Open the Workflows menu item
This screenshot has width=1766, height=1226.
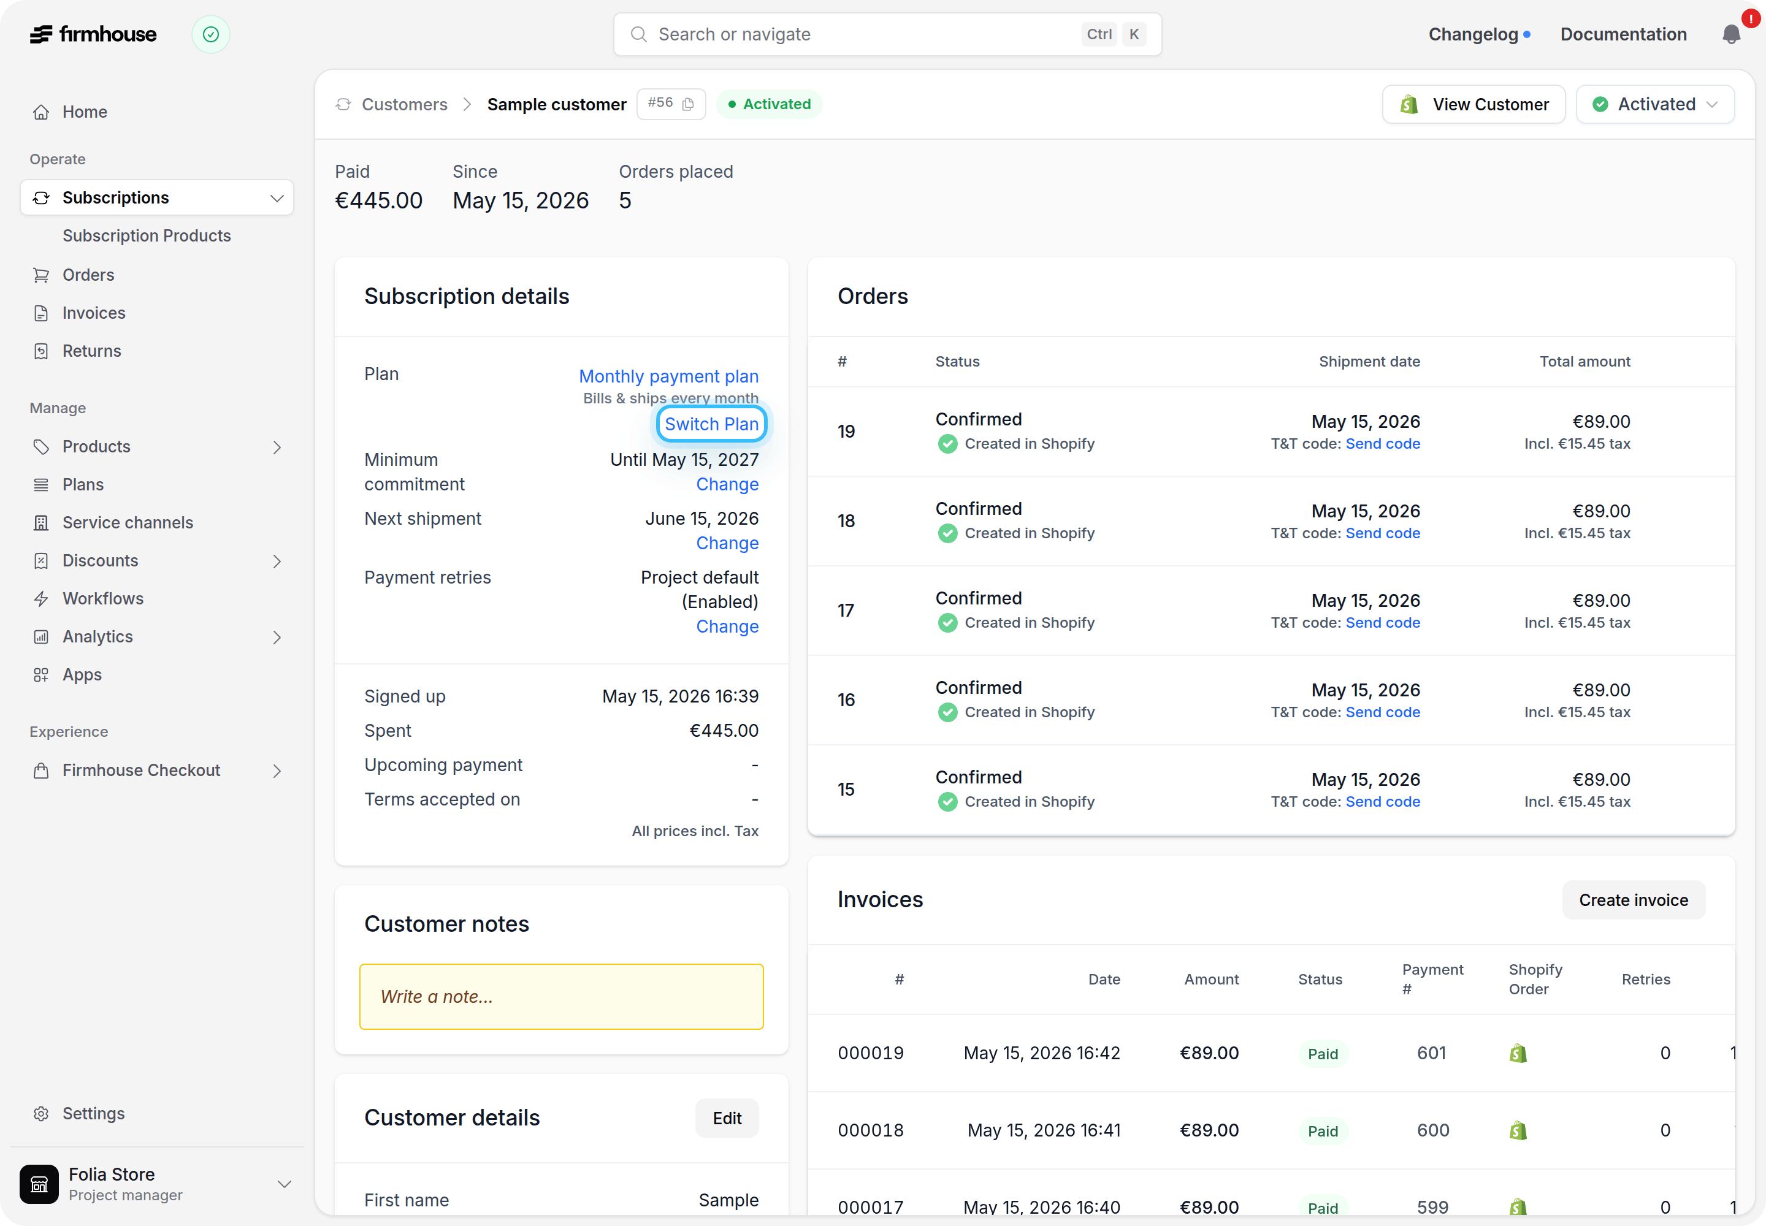tap(103, 599)
